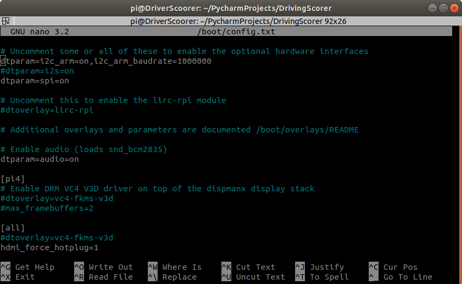Click the 'Additional overlays and parameters' comment line
The width and height of the screenshot is (462, 284).
coord(180,130)
